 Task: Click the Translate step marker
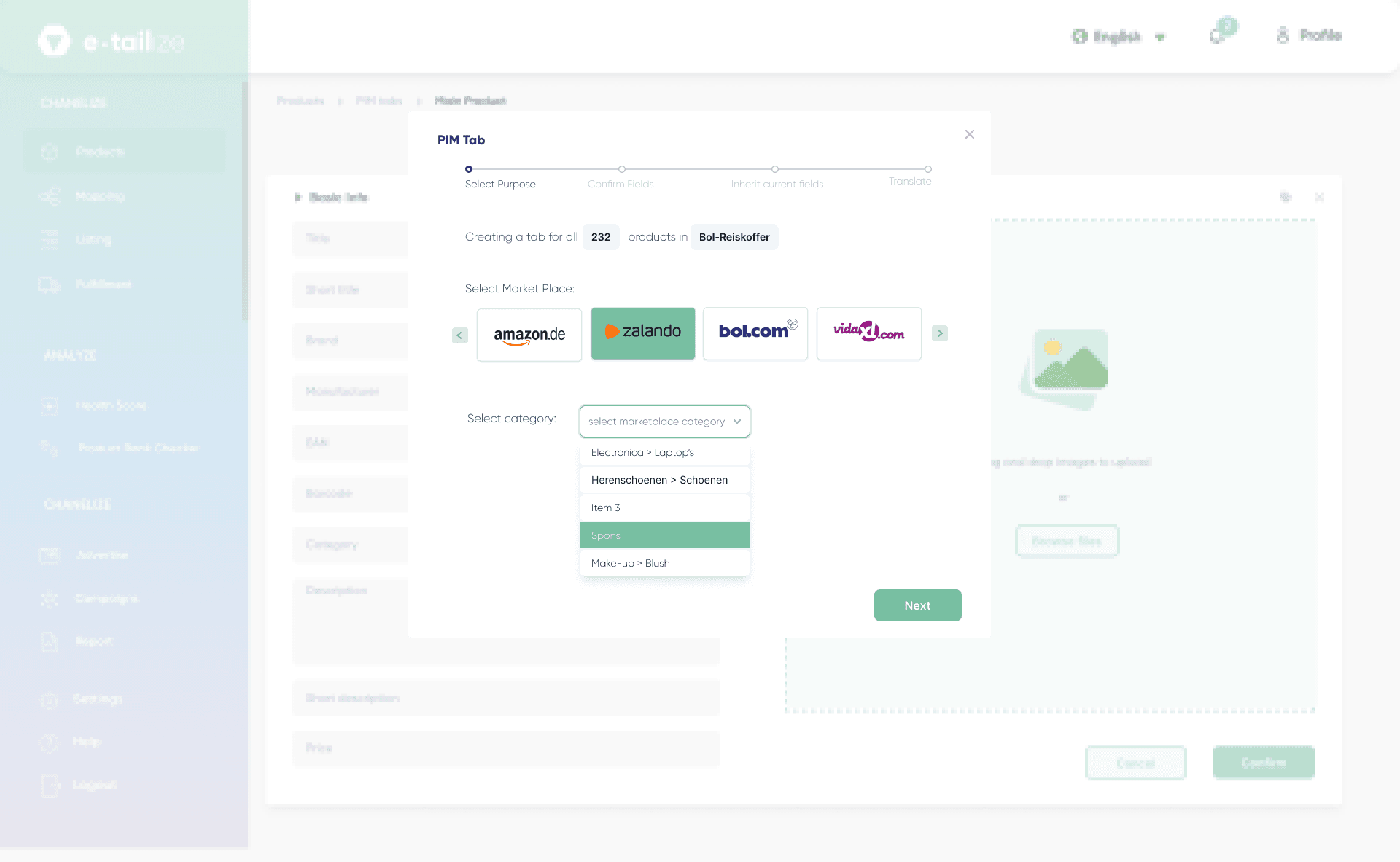click(x=927, y=169)
